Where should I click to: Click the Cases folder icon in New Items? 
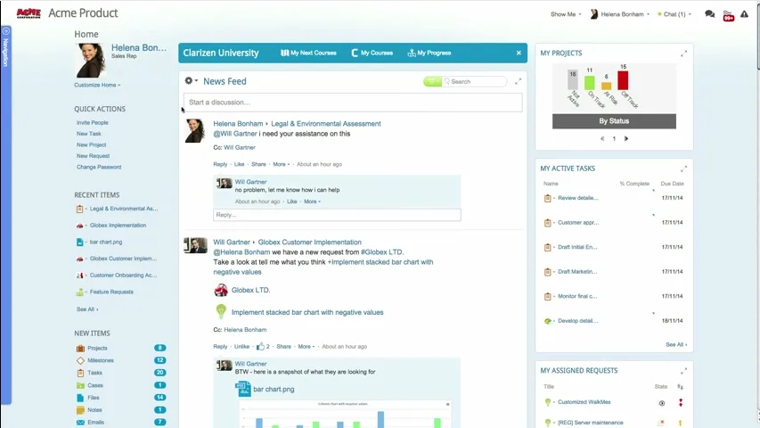tap(80, 385)
